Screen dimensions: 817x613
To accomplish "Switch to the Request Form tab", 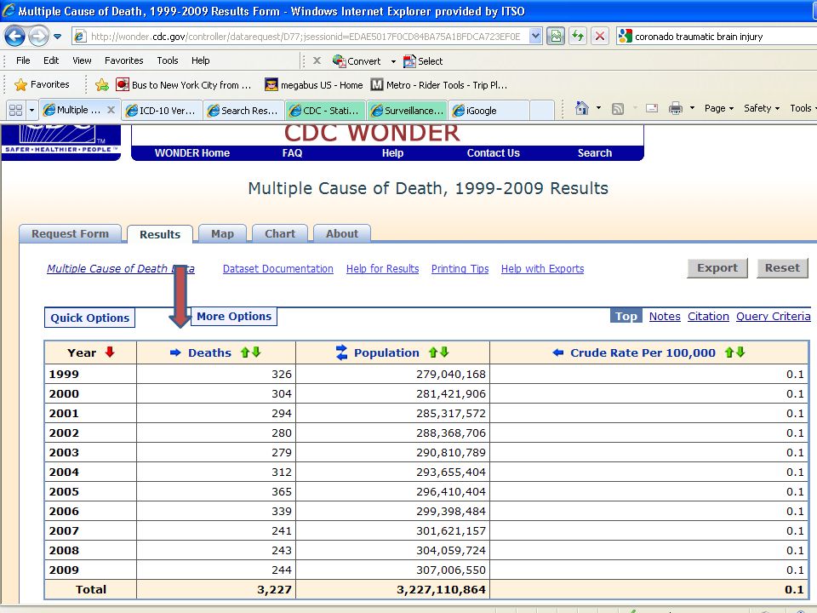I will point(71,233).
